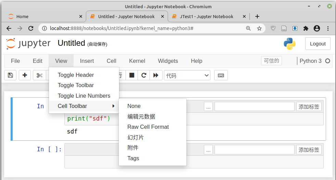Screen dimensions: 336x180
Task: Open the extensions puzzle icon
Action: [x=306, y=28]
